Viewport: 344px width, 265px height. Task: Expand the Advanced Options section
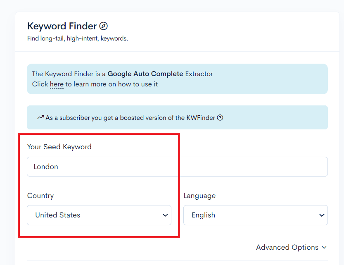(x=291, y=247)
